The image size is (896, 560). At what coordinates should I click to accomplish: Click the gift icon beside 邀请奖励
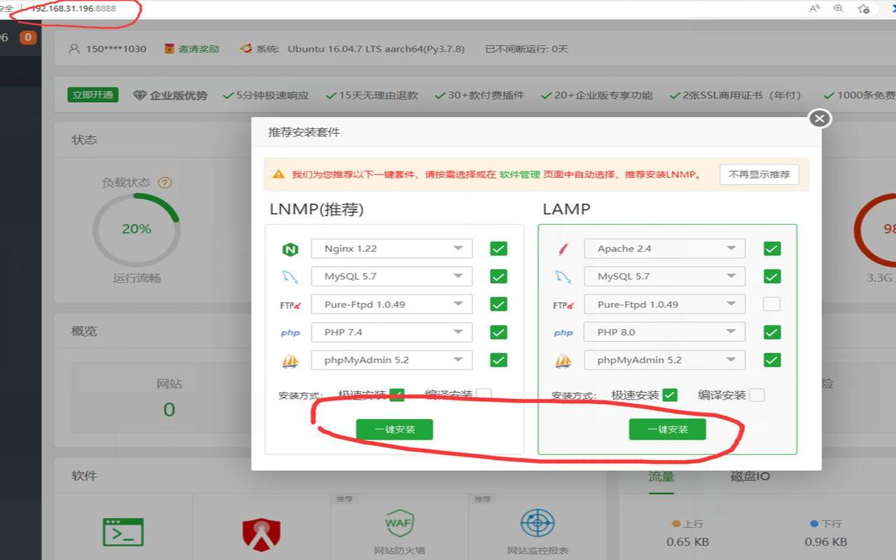(x=169, y=49)
